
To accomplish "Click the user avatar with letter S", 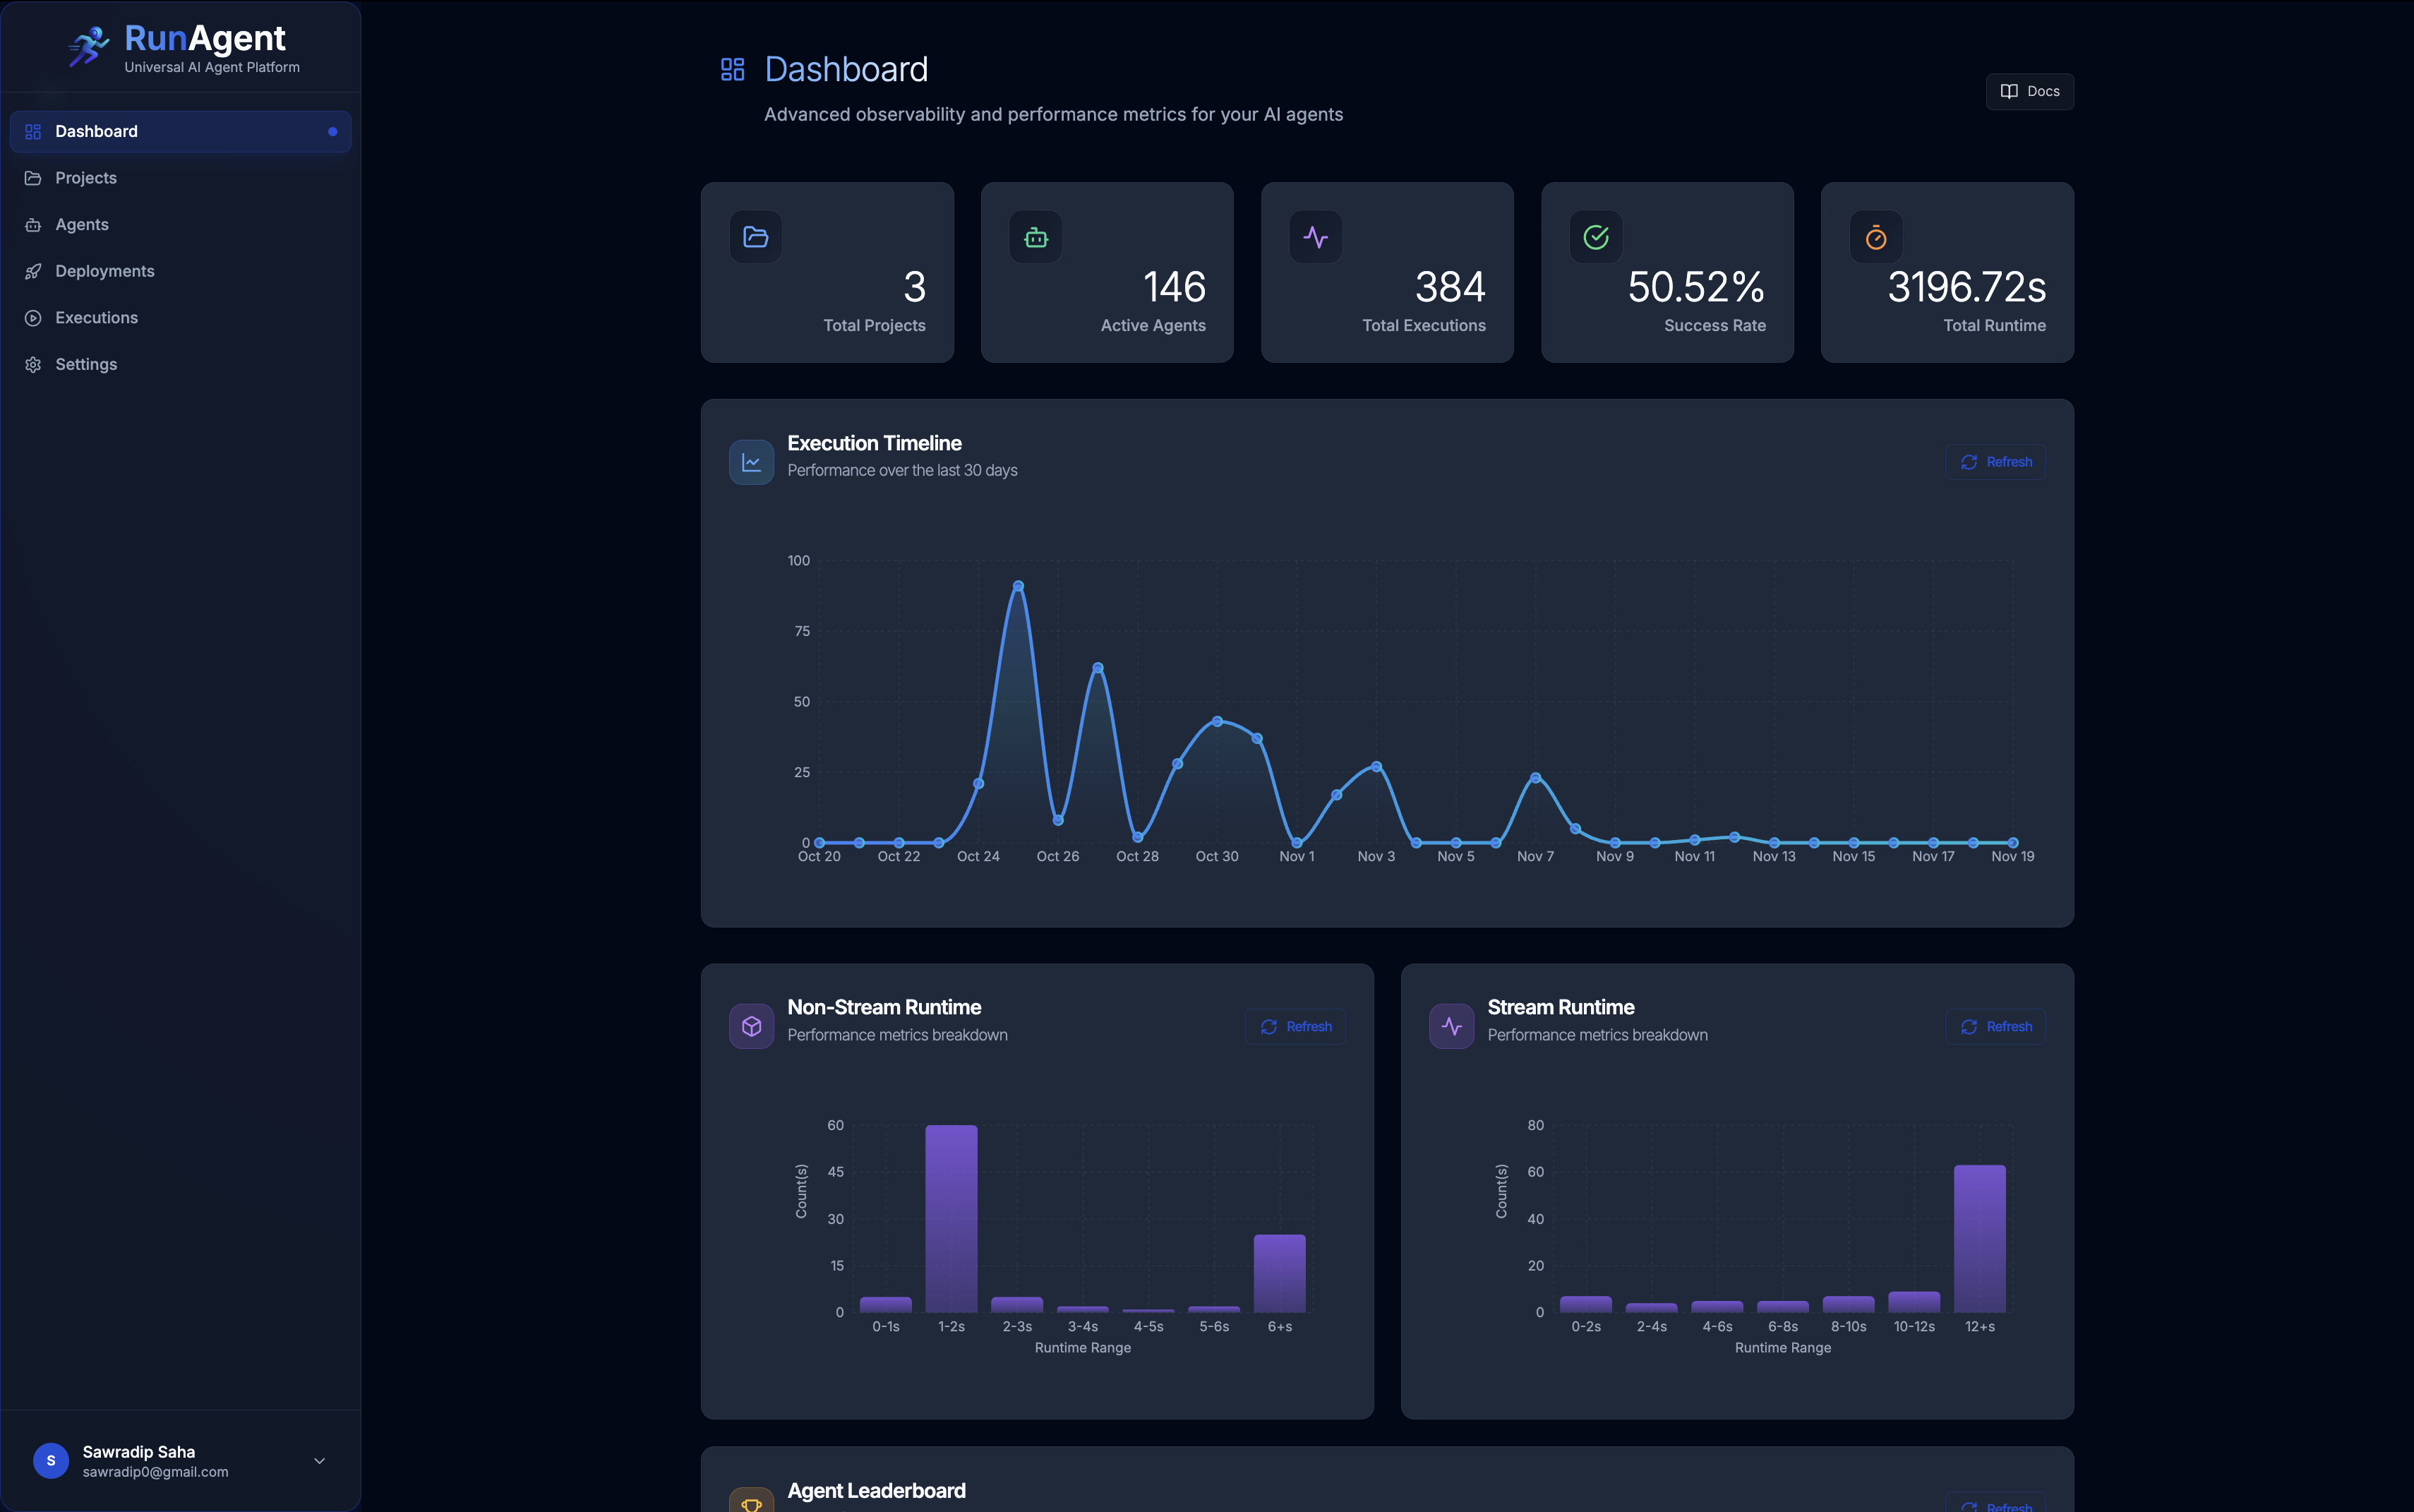I will pos(51,1461).
